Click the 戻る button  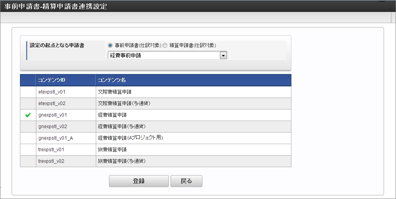click(x=186, y=181)
